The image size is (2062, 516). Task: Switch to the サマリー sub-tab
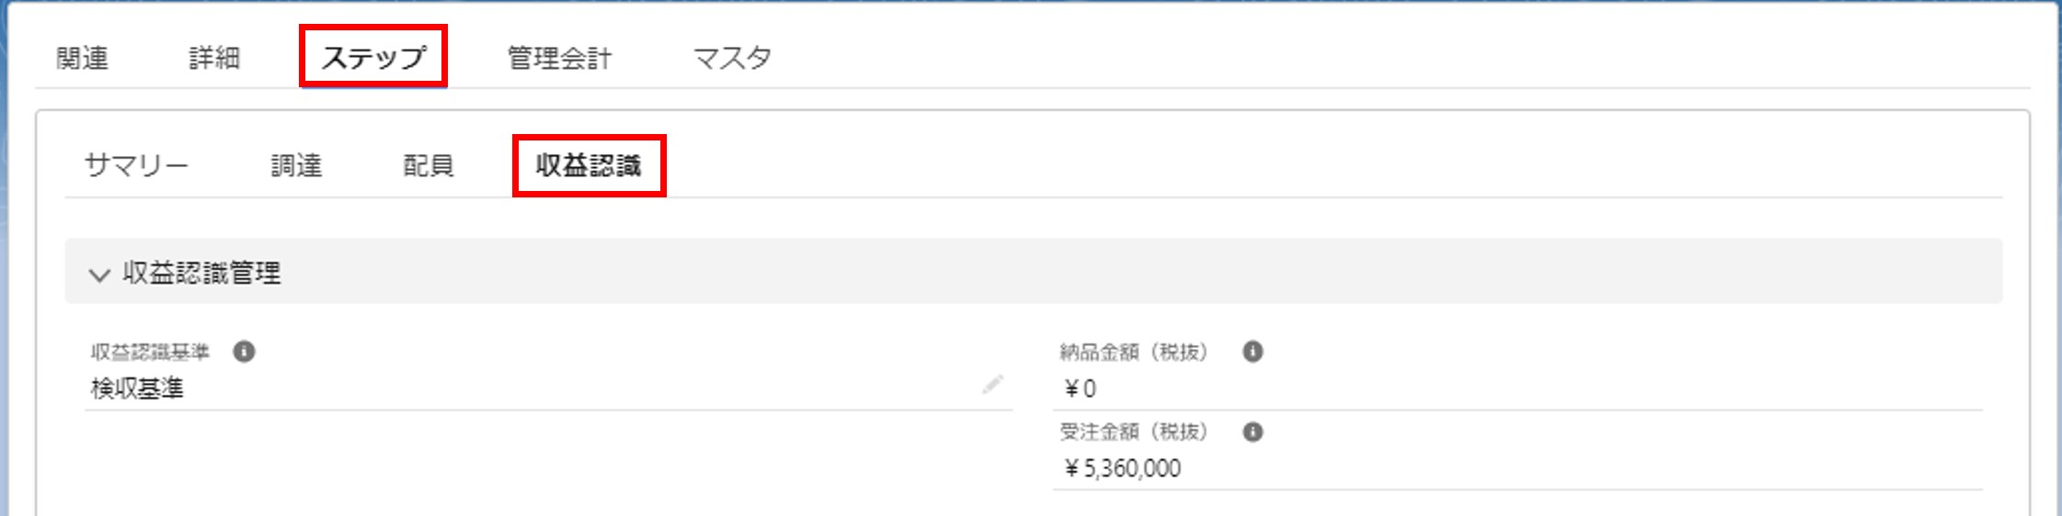[137, 166]
